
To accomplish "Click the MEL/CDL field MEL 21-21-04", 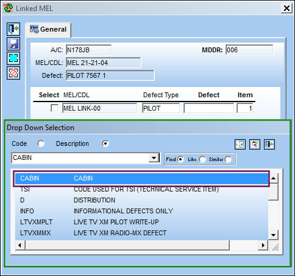I will point(104,63).
